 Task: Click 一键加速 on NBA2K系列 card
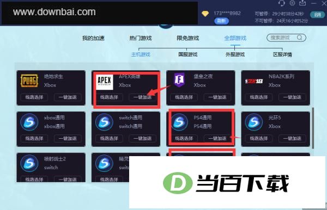[292, 97]
